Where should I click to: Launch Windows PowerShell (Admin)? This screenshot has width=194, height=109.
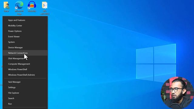tap(25, 75)
